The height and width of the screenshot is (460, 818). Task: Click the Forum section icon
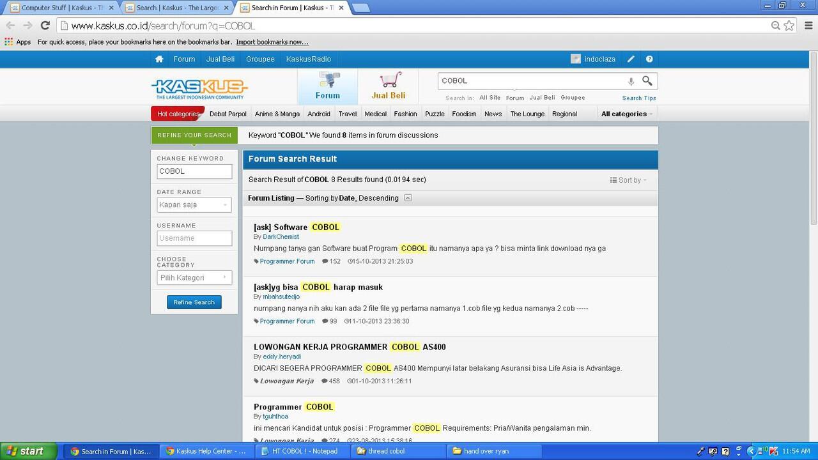328,80
